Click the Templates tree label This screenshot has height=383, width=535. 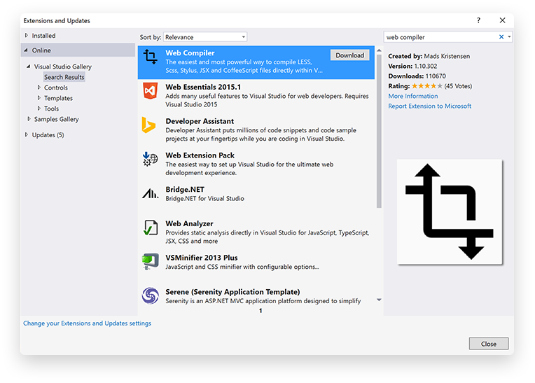click(58, 98)
